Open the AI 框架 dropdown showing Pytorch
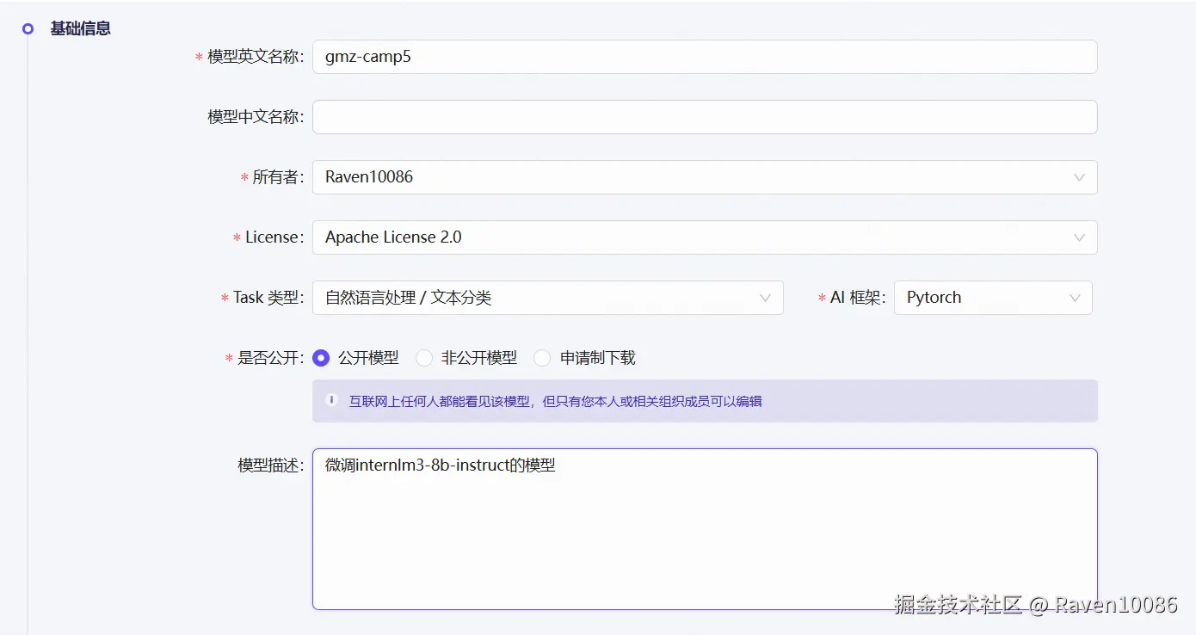The height and width of the screenshot is (635, 1196). (x=993, y=298)
